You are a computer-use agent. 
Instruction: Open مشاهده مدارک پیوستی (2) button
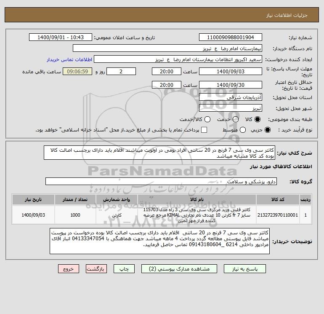[179, 269]
